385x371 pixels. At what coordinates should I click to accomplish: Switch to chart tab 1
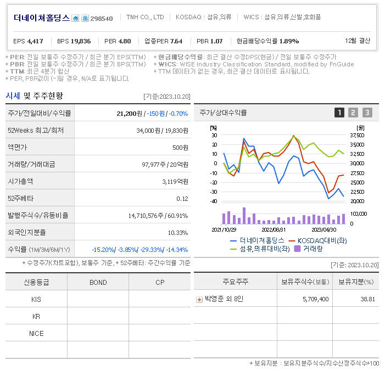pyautogui.click(x=339, y=113)
